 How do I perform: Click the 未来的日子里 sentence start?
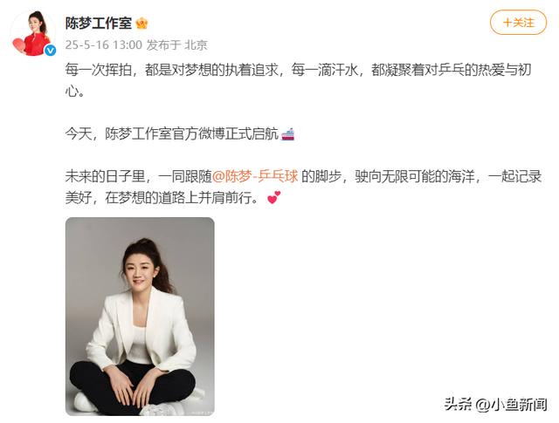(x=105, y=176)
